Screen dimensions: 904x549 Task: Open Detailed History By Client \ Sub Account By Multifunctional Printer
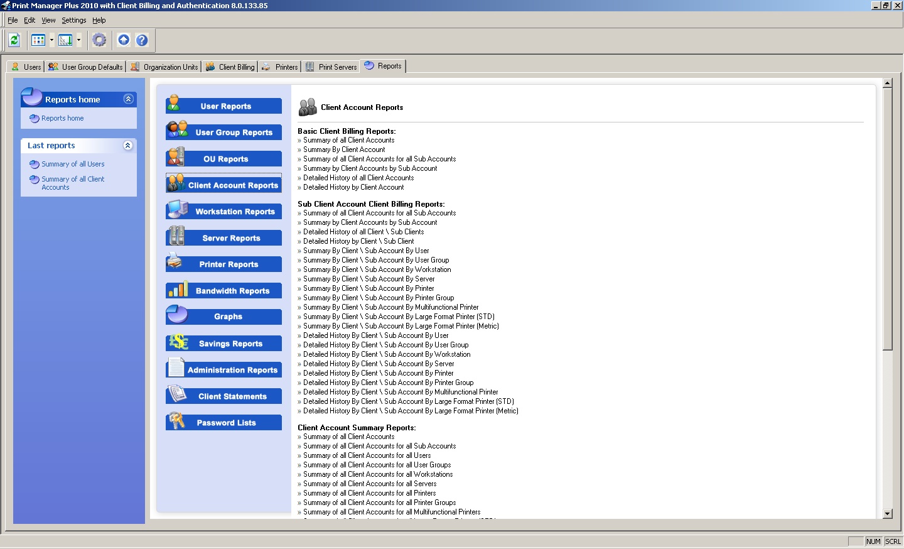(x=401, y=392)
